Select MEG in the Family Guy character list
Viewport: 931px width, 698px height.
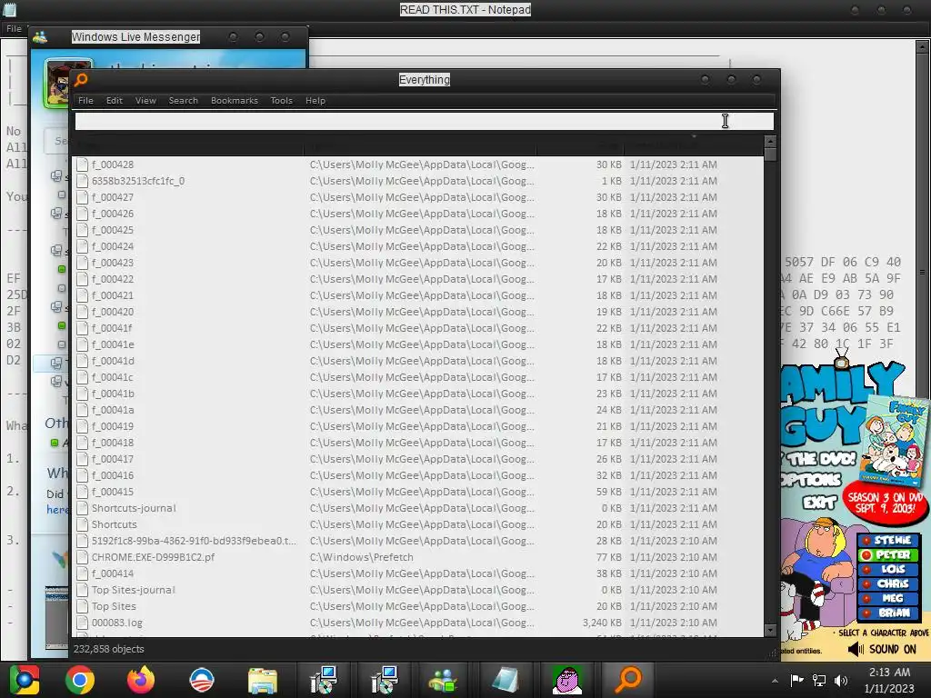coord(888,598)
